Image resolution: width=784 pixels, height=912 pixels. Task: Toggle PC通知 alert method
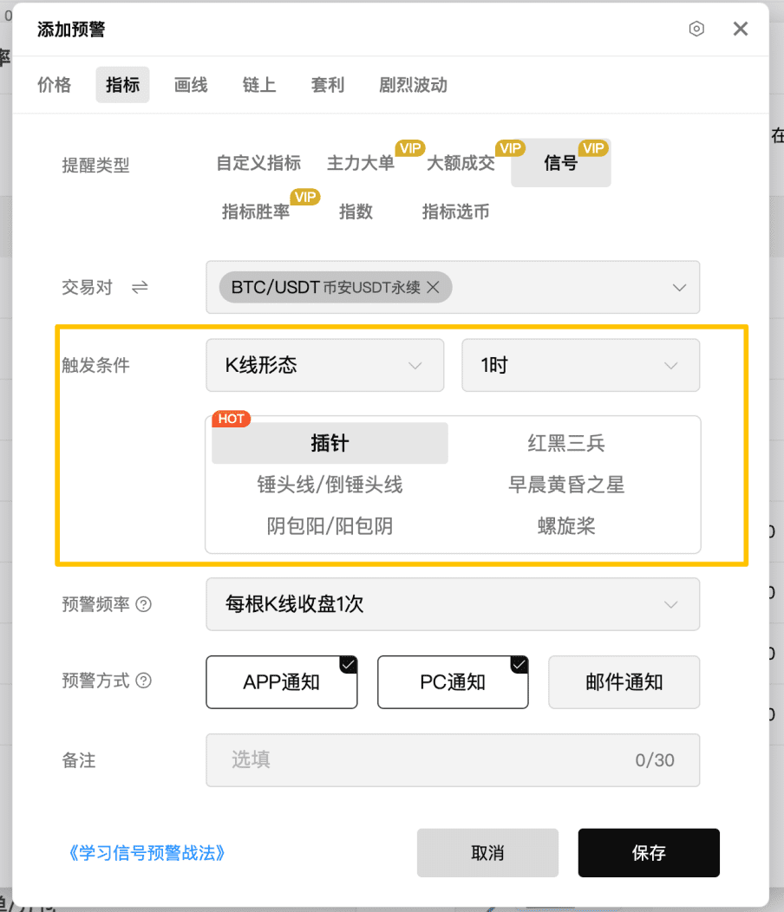click(453, 682)
